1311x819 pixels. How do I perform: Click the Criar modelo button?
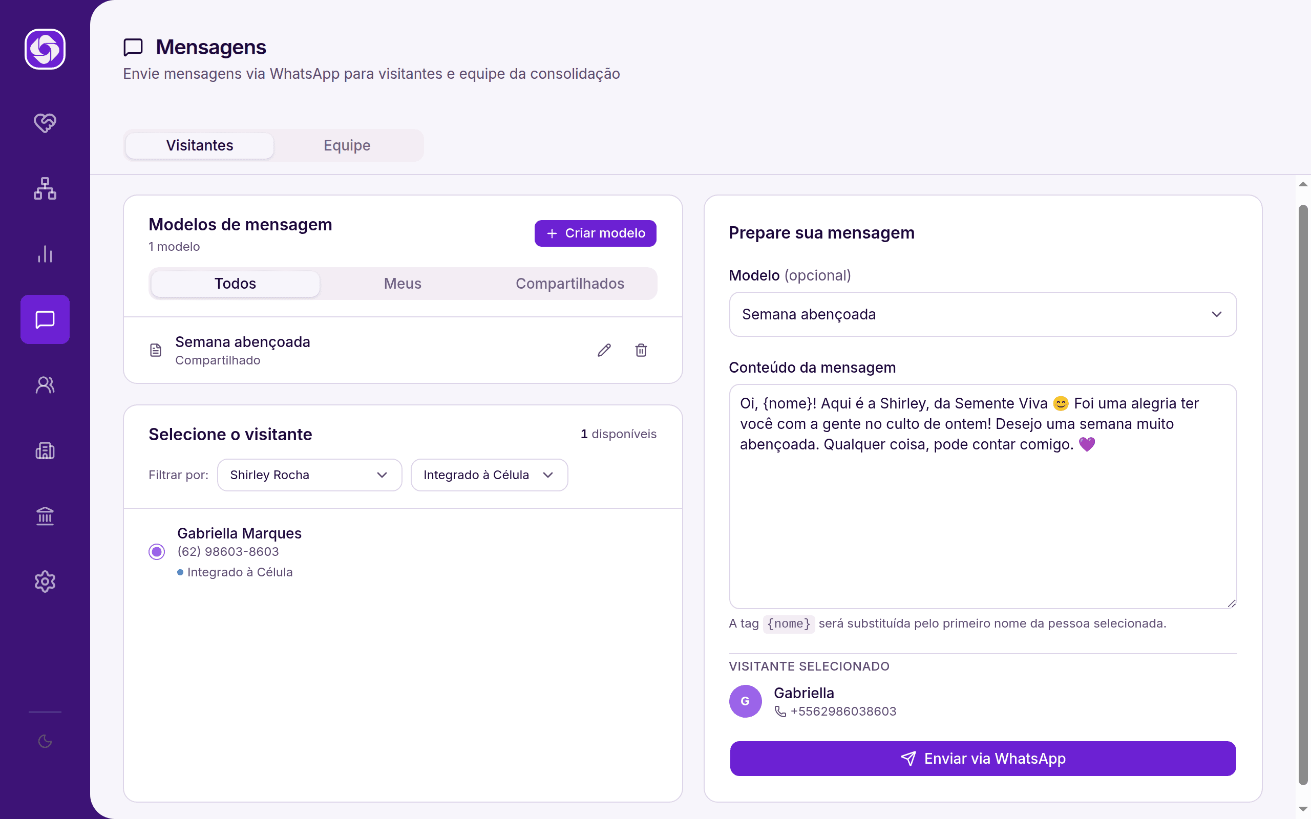pos(596,233)
